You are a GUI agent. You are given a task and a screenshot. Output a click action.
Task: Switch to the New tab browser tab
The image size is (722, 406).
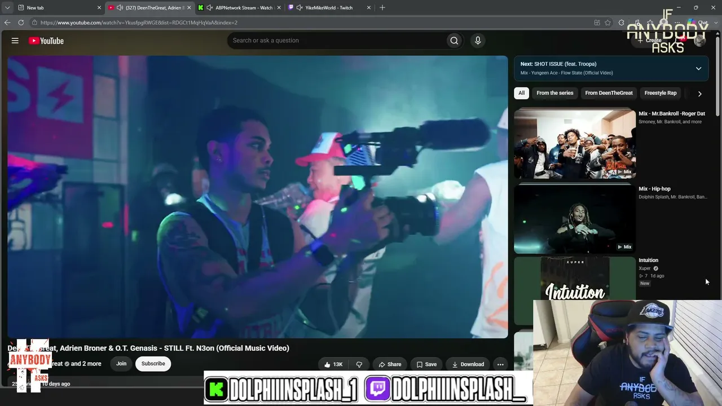pos(58,8)
